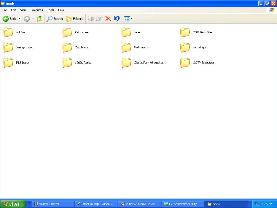The image size is (277, 208).
Task: Open the Tools menu
Action: point(51,10)
